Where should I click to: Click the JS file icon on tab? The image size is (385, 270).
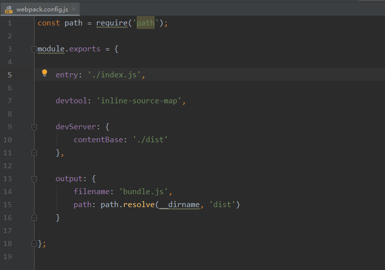click(9, 9)
